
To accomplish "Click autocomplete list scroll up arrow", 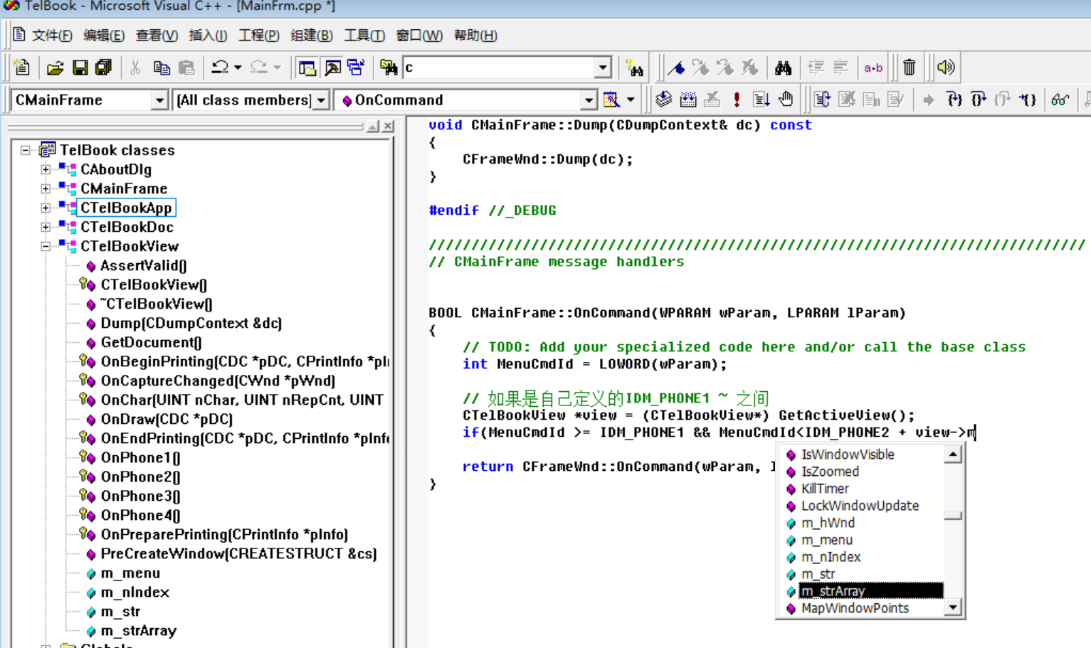I will tap(953, 455).
